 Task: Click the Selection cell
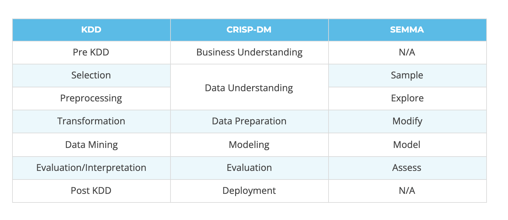(x=91, y=75)
